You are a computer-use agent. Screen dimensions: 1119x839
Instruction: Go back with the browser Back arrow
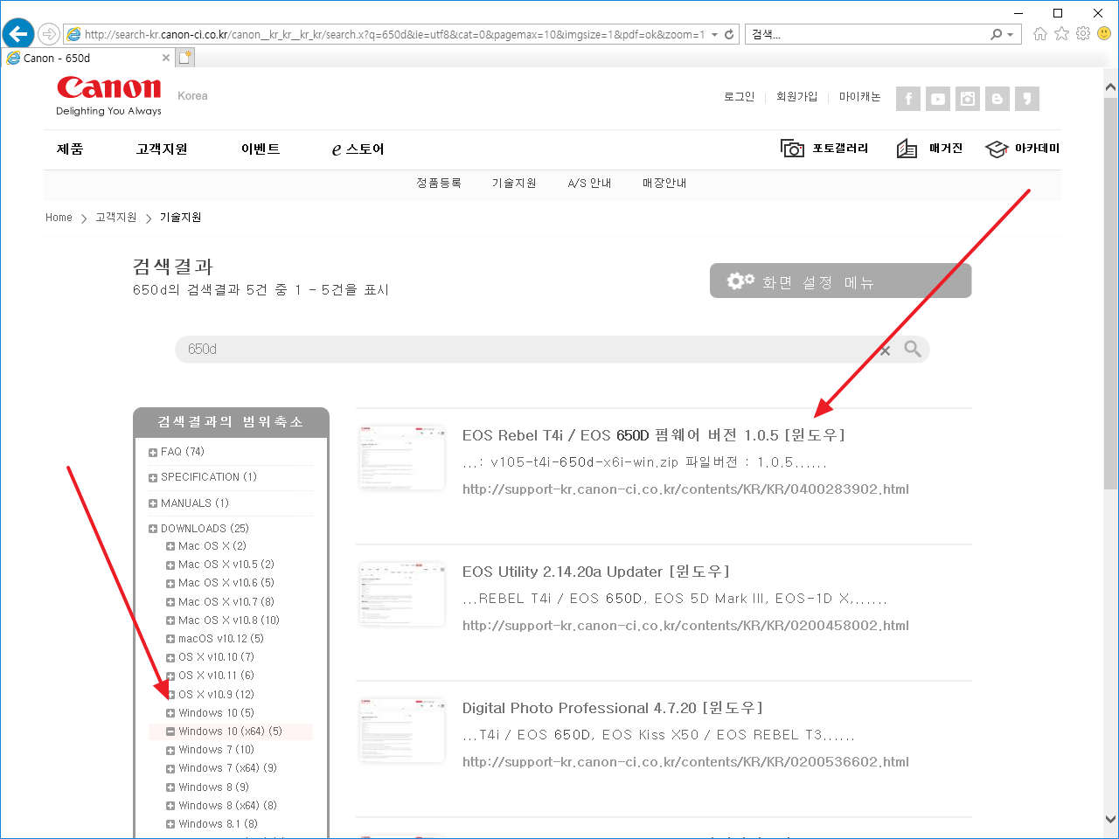[18, 34]
